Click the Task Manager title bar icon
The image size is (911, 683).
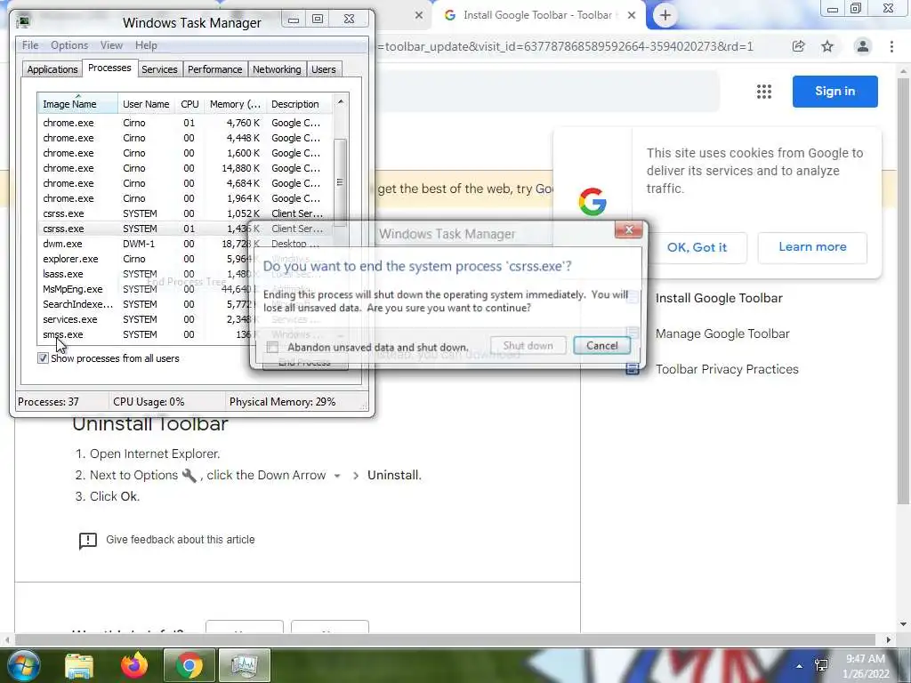pyautogui.click(x=23, y=22)
